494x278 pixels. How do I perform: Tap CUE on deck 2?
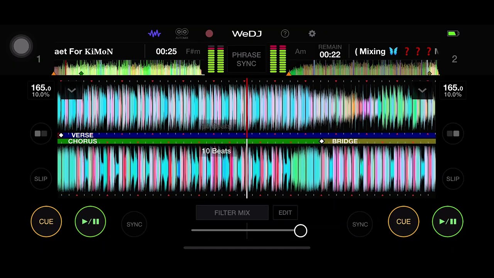[x=403, y=222]
